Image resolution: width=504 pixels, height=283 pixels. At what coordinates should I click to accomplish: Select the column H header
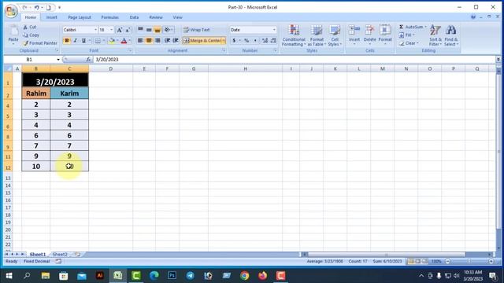point(245,68)
